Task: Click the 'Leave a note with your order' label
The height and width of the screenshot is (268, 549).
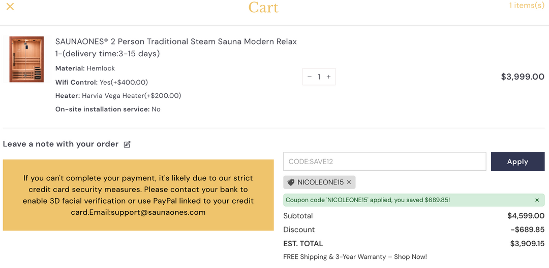Action: pyautogui.click(x=60, y=144)
